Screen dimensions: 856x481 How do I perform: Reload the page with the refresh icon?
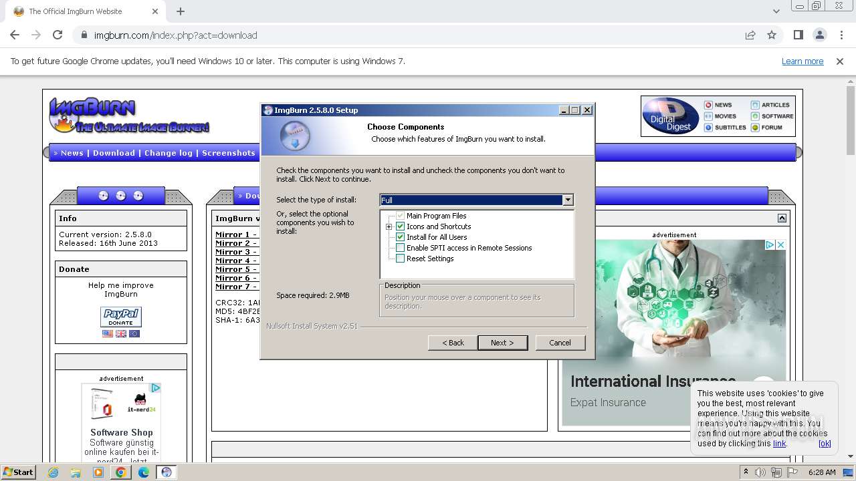58,35
